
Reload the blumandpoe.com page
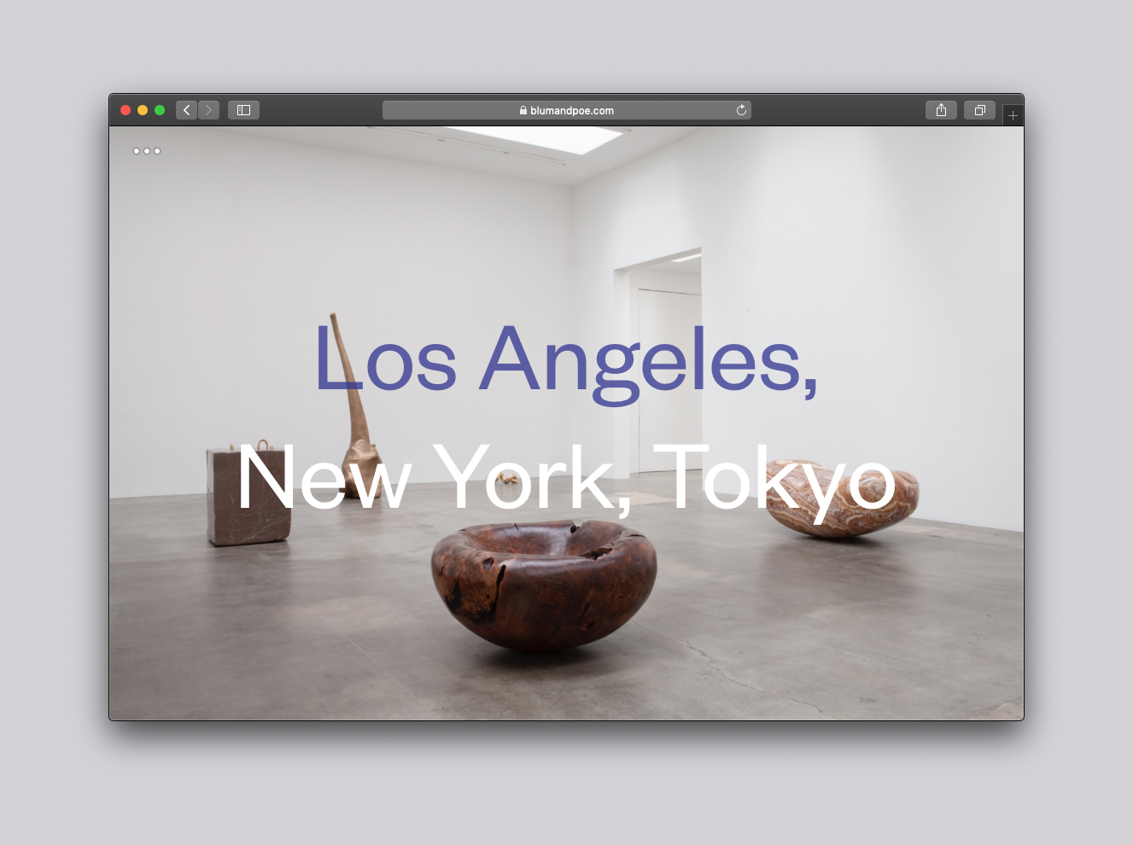pyautogui.click(x=741, y=110)
